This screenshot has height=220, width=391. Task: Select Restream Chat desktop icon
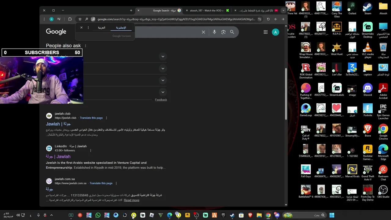click(x=383, y=173)
